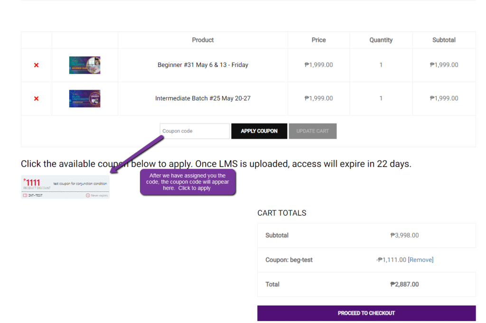The image size is (486, 323).
Task: Select quantity value for Beginner #31 row
Action: 381,65
